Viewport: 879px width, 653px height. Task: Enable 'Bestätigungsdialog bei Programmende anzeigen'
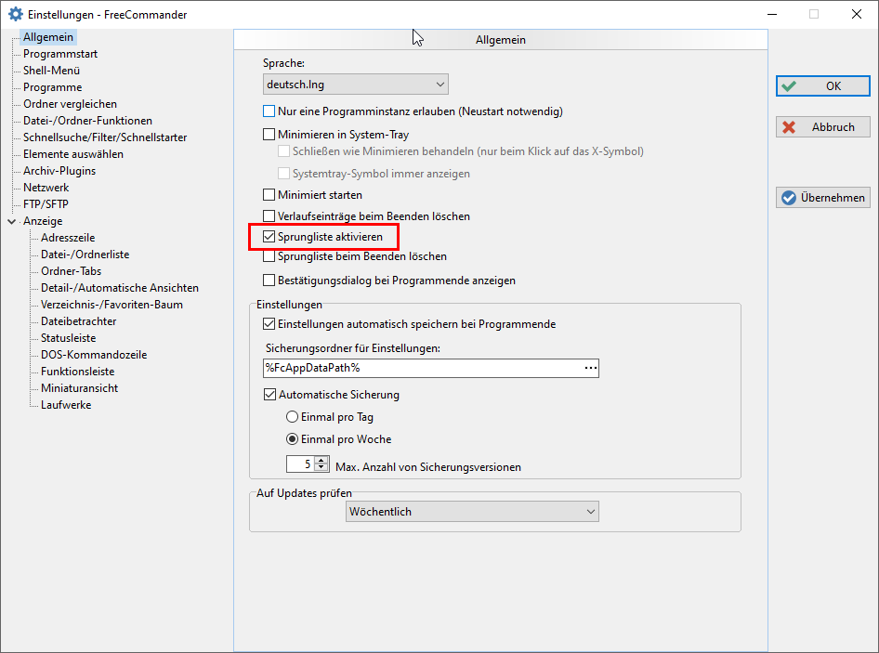[269, 280]
